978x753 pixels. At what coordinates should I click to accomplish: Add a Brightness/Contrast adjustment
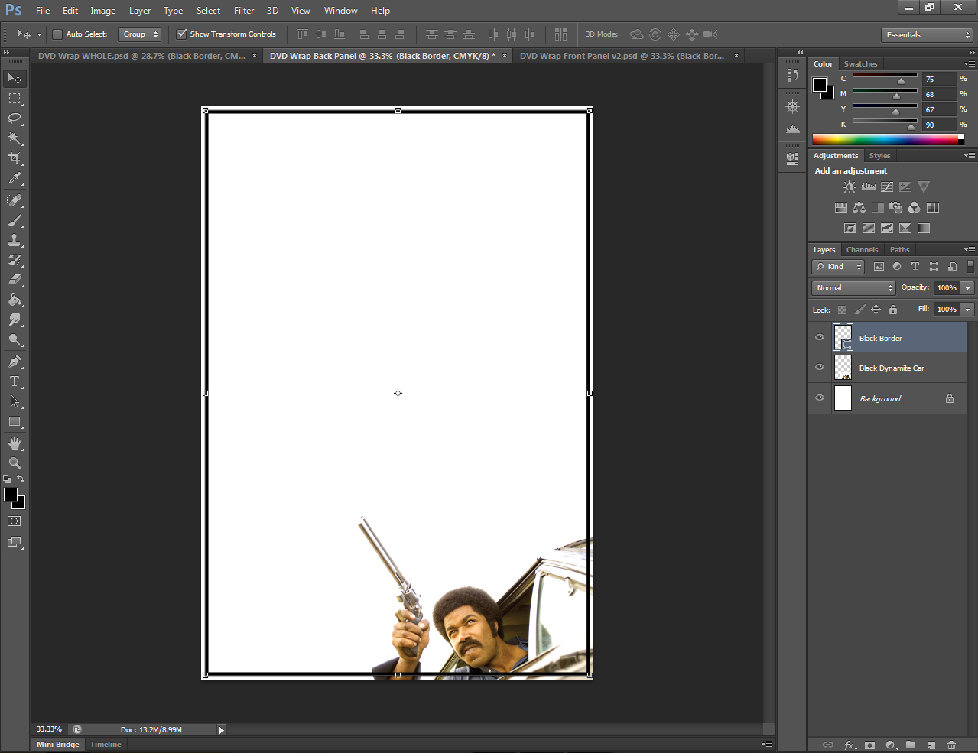coord(850,187)
